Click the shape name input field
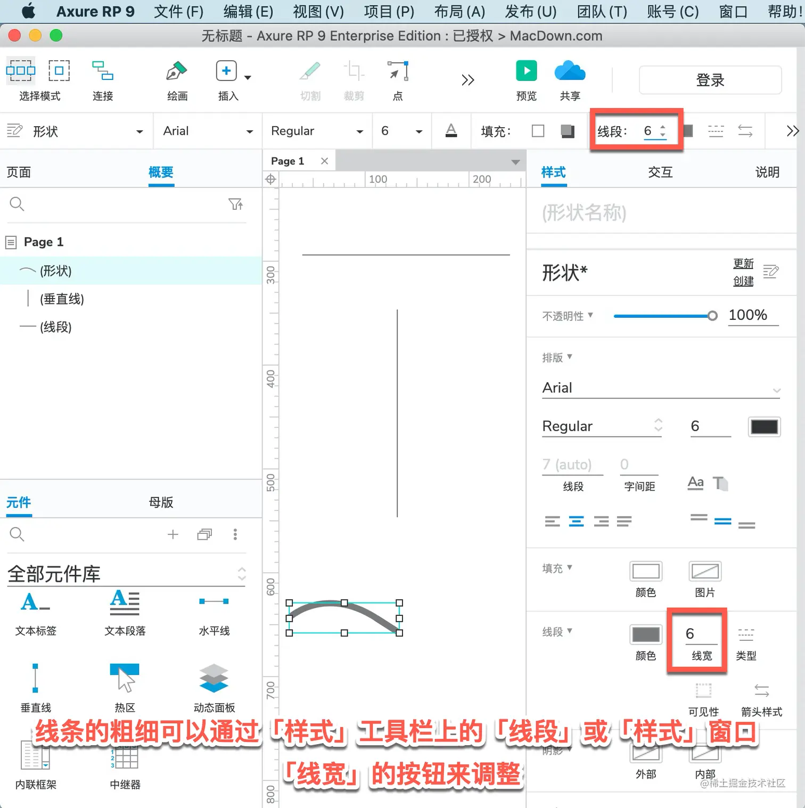The image size is (805, 808). point(661,213)
